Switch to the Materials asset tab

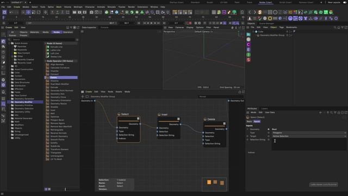[35, 32]
